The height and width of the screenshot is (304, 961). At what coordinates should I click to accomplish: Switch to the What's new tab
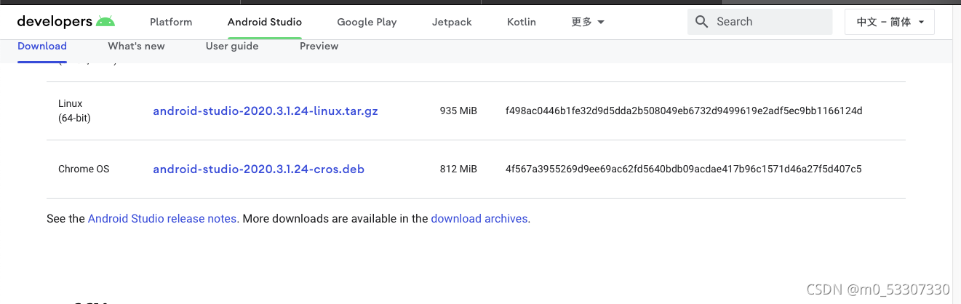coord(136,46)
